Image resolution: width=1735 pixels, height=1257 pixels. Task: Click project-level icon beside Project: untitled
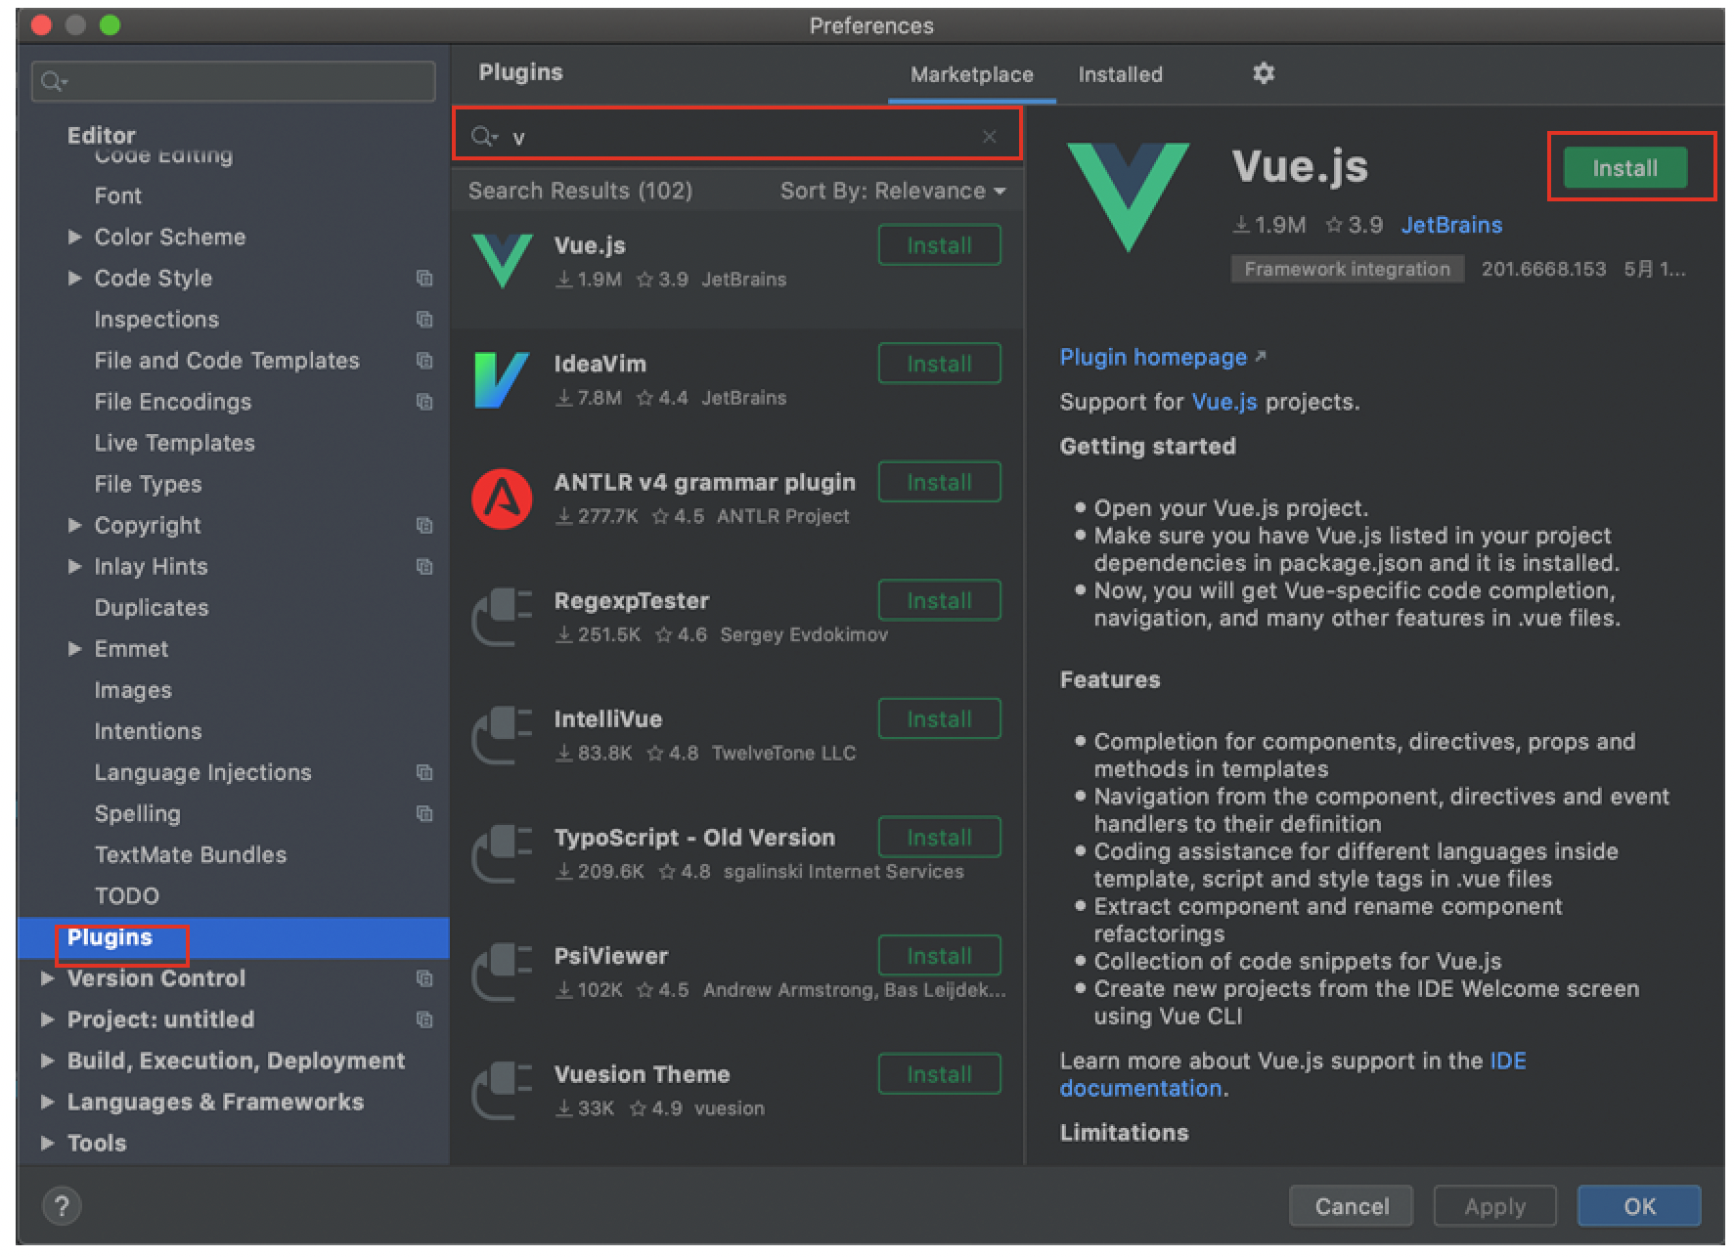pyautogui.click(x=424, y=1019)
